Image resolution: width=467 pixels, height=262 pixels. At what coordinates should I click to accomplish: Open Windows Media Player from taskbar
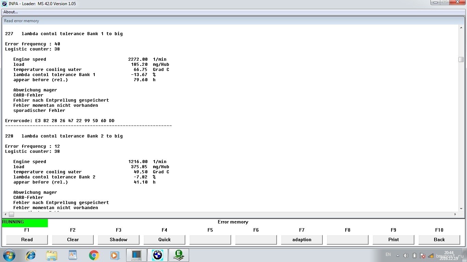click(115, 255)
